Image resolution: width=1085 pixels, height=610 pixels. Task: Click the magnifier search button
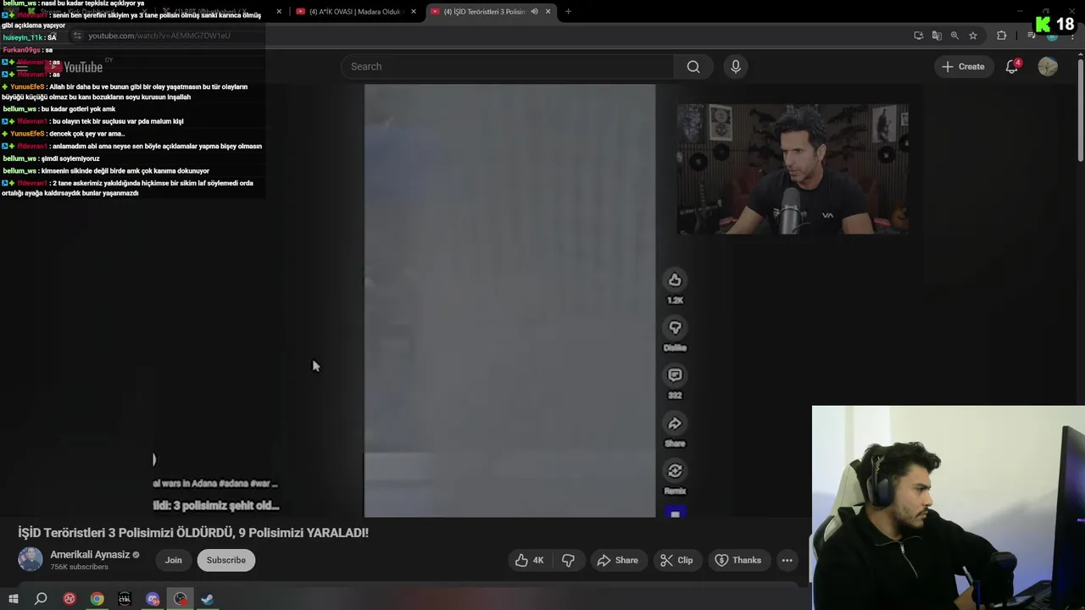tap(693, 66)
